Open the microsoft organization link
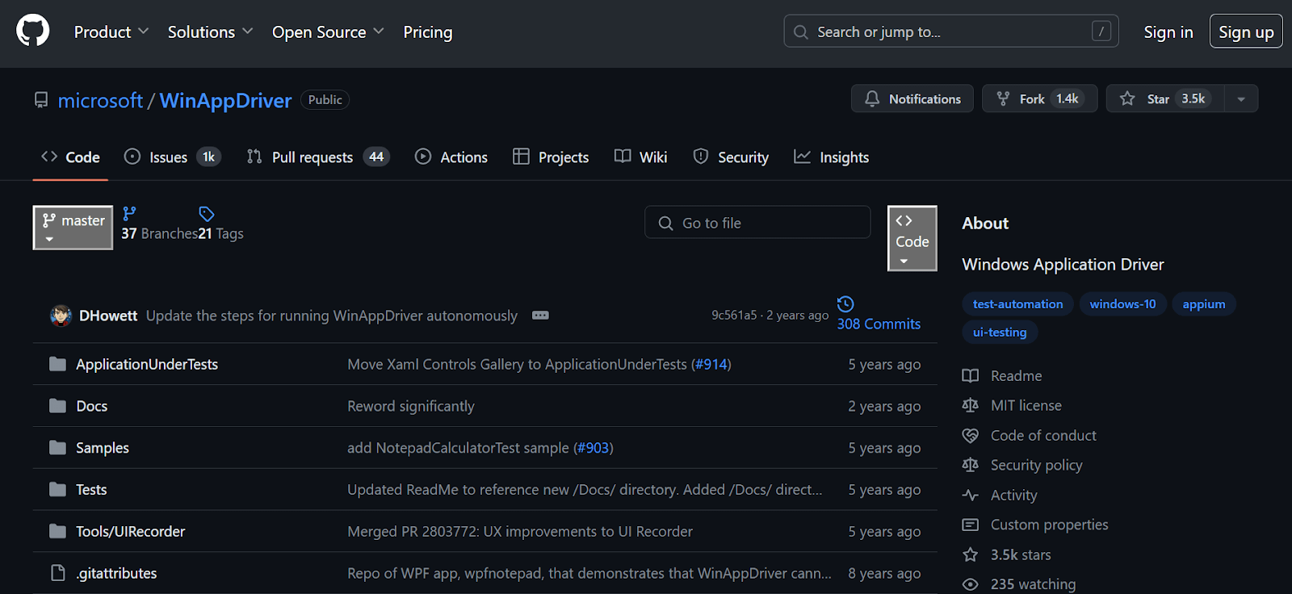 click(100, 100)
